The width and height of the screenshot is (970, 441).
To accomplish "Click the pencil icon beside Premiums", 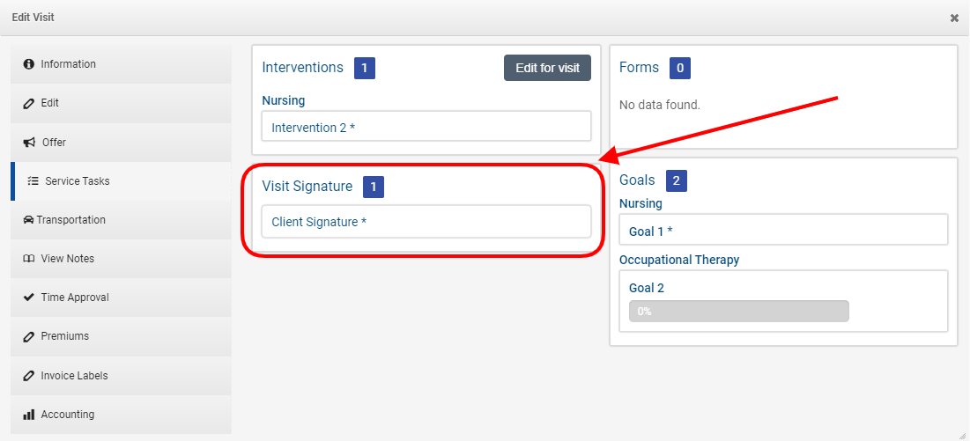I will (28, 336).
